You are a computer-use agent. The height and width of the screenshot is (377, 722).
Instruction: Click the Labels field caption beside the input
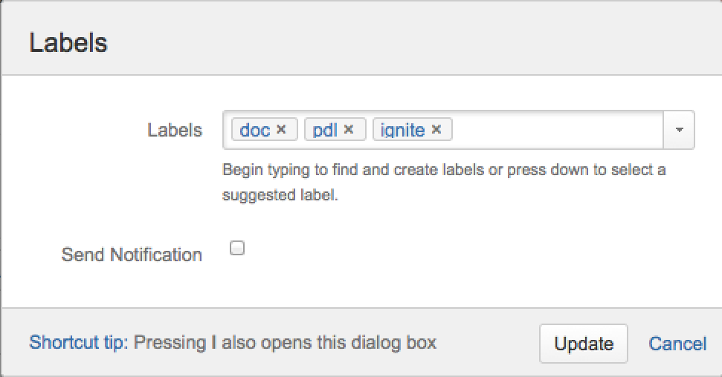[175, 131]
